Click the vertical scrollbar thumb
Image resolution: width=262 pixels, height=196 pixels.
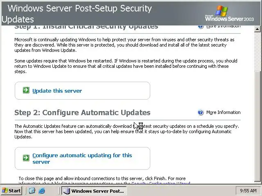pyautogui.click(x=257, y=122)
